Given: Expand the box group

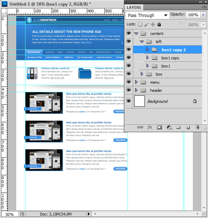Looking at the screenshot, I should coord(142,74).
